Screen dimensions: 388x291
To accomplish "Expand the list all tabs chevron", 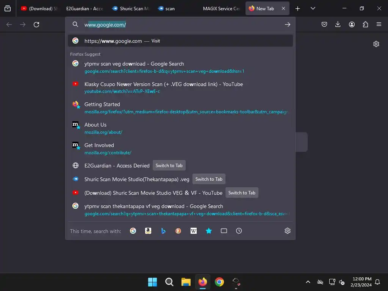I will click(x=313, y=8).
